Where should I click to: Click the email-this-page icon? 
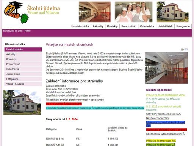point(186,49)
